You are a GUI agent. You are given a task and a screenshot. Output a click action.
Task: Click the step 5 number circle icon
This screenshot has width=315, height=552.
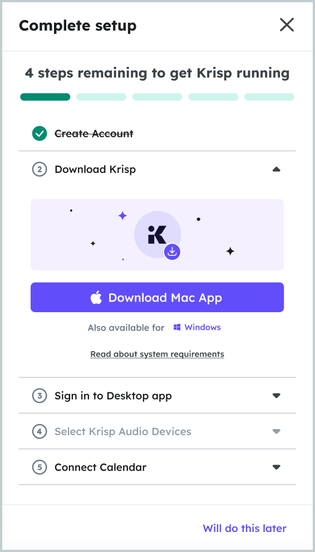[x=40, y=467]
